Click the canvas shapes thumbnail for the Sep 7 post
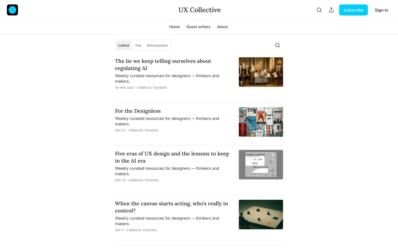Viewport: 398px width, 248px height. coord(261,214)
